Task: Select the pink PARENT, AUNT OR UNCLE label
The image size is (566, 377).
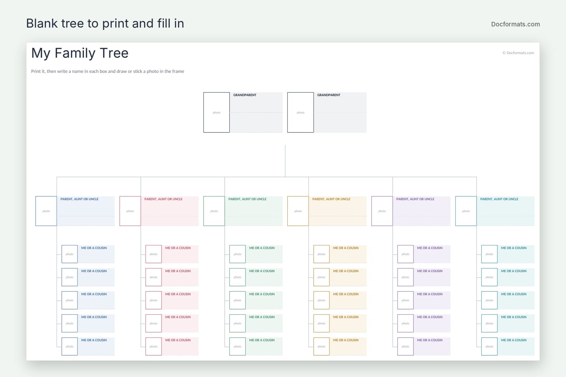Action: click(163, 199)
